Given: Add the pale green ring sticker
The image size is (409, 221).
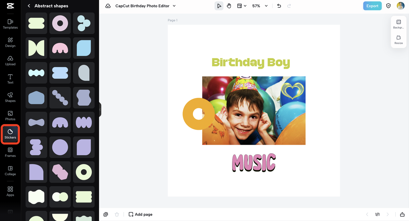Looking at the screenshot, I should (84, 172).
